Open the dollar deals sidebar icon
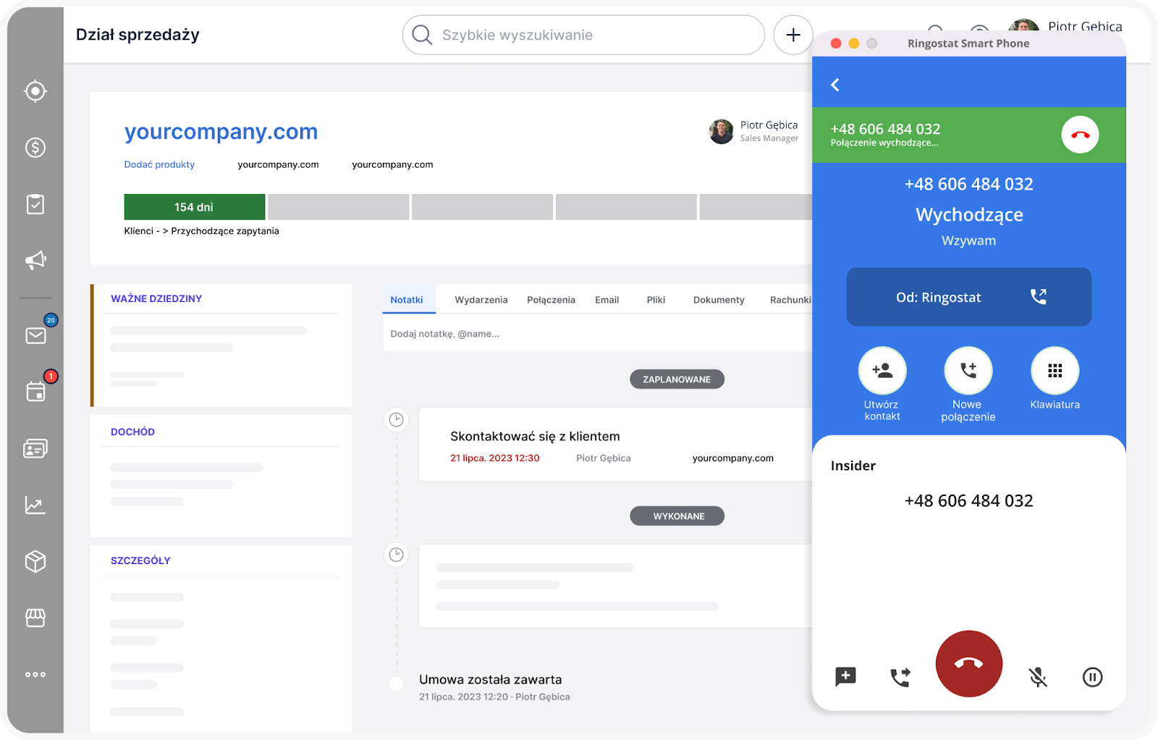Screen dimensions: 1158x740 click(35, 148)
